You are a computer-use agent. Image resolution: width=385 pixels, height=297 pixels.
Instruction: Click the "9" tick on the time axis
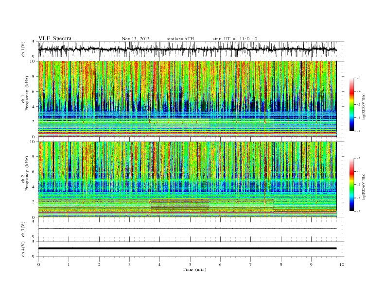[311, 264]
